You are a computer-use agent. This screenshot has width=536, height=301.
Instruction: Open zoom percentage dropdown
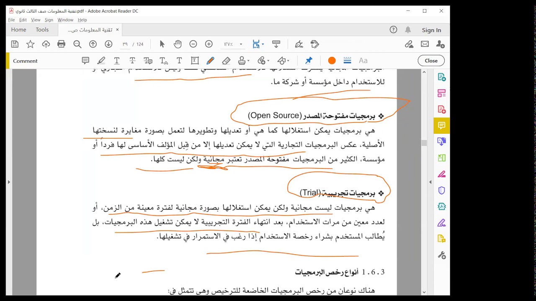tap(241, 44)
